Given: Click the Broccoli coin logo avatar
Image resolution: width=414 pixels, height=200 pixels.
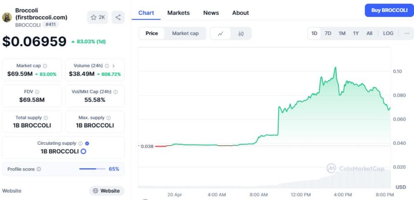Looking at the screenshot, I should [7, 17].
